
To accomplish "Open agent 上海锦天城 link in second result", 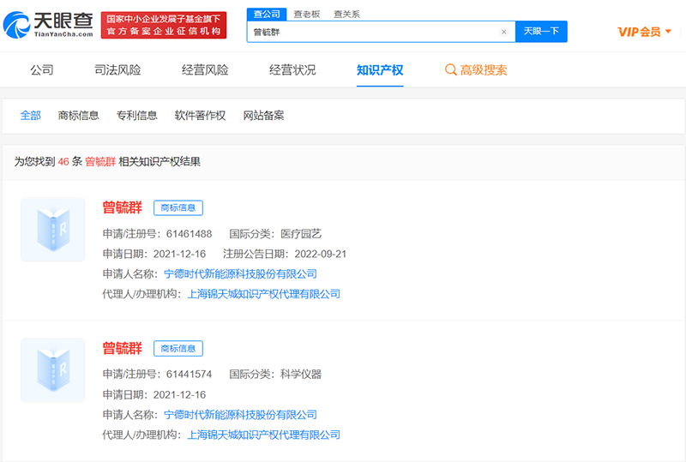I will 264,435.
